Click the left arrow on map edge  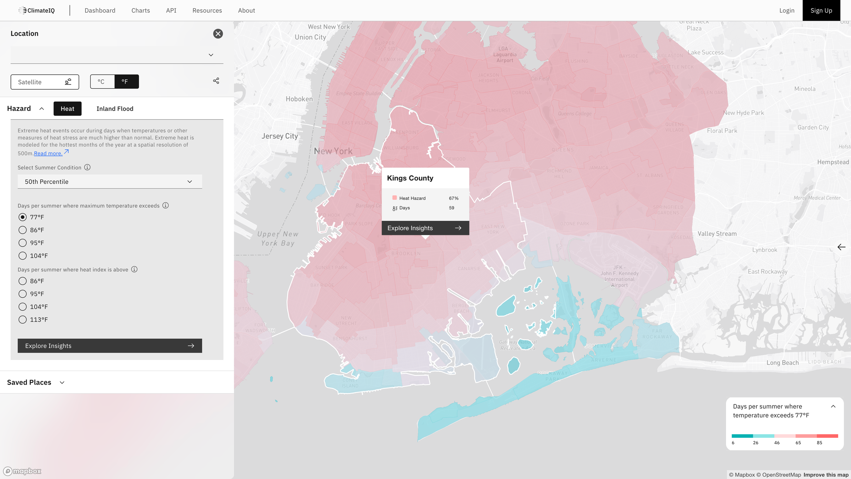[x=841, y=247]
